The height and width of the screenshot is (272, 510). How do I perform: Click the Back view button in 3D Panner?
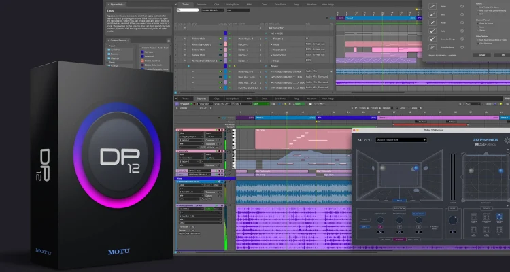pyautogui.click(x=399, y=201)
